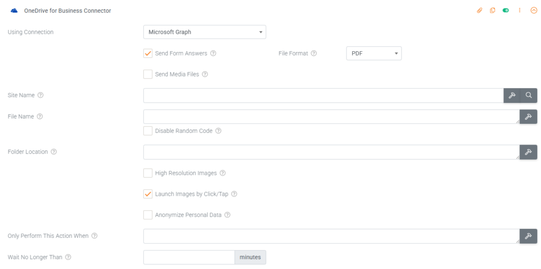Show help for Only Perform This Action When
Viewport: 541px width, 269px height.
[95, 236]
